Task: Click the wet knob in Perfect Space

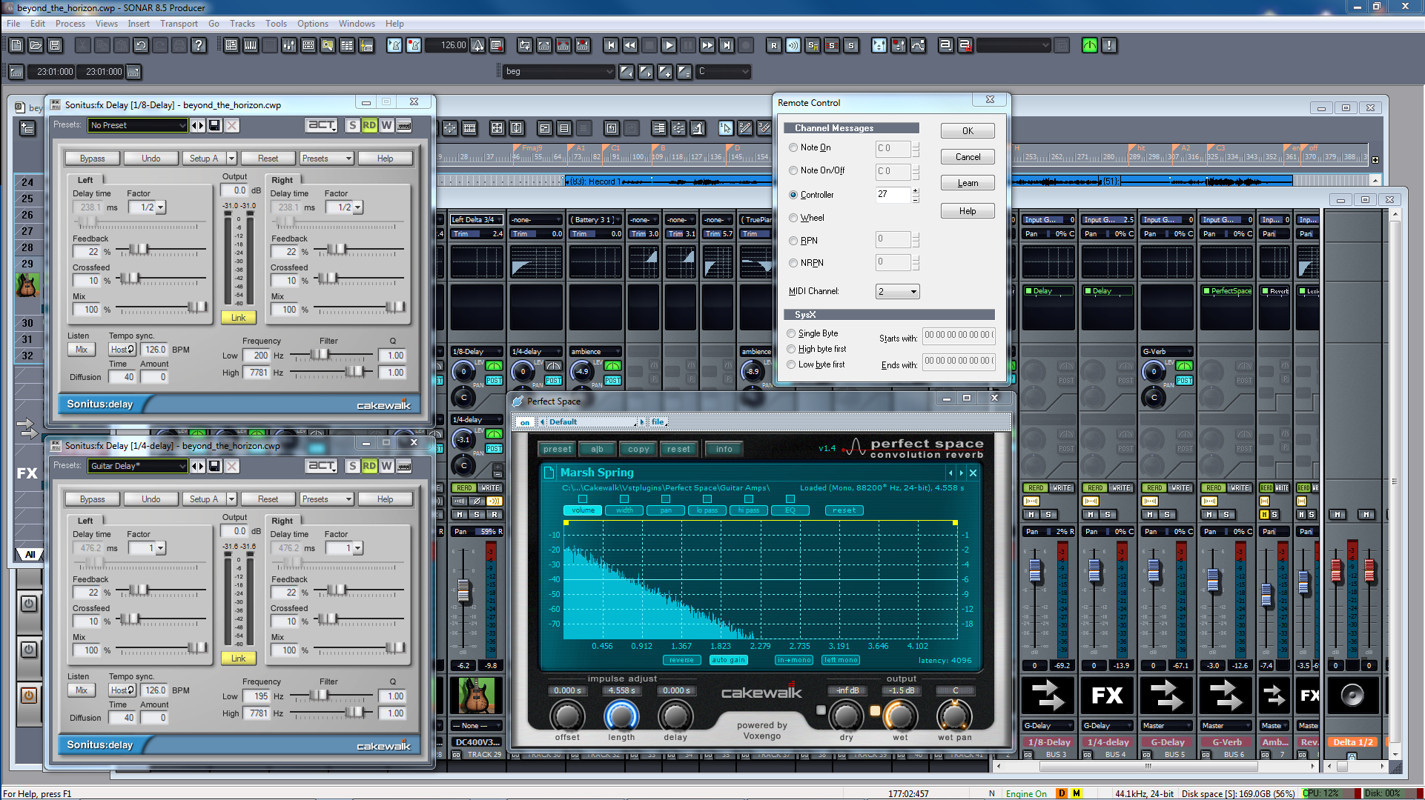Action: [x=900, y=715]
